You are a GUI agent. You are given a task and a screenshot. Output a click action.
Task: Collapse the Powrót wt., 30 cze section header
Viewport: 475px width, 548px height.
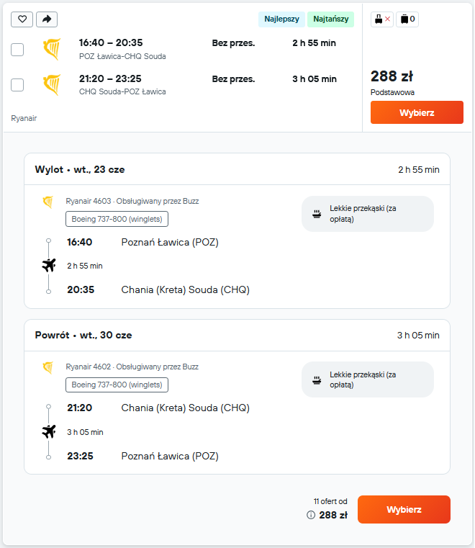[x=237, y=335]
